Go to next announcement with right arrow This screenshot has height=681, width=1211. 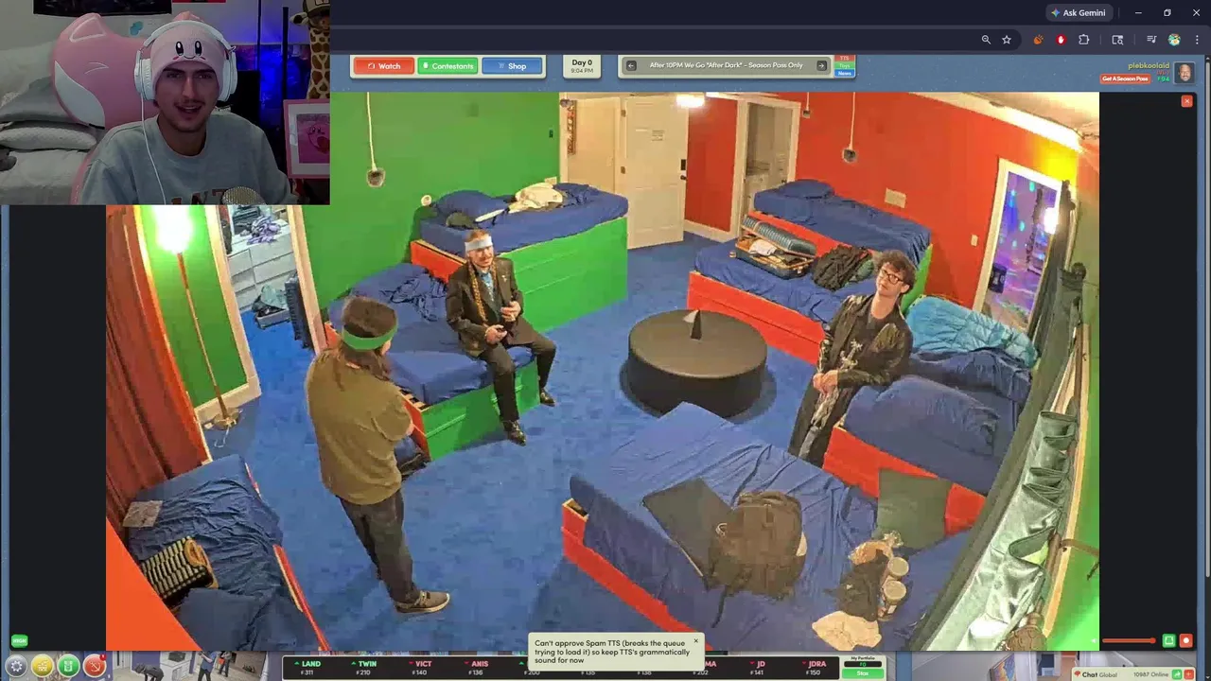(821, 65)
